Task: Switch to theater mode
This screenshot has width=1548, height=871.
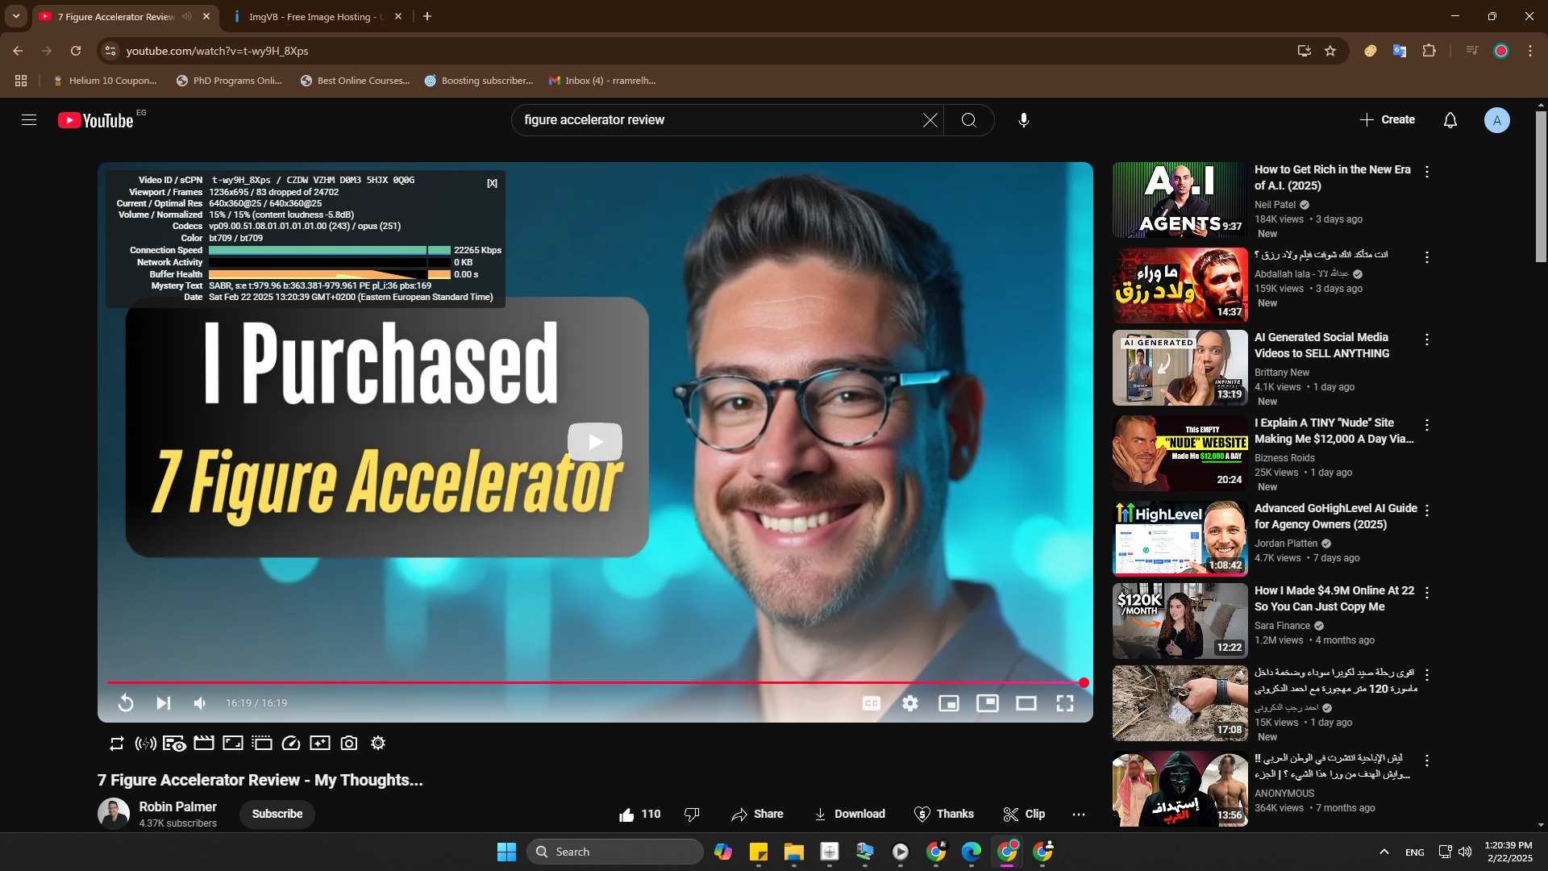Action: click(x=1026, y=703)
